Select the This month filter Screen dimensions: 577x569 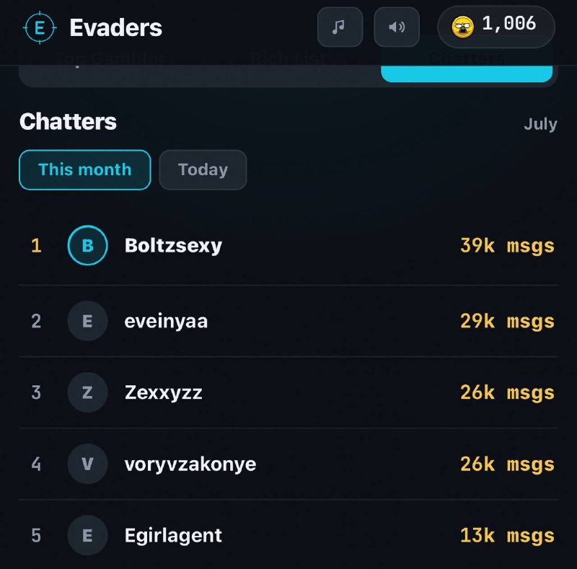tap(85, 169)
